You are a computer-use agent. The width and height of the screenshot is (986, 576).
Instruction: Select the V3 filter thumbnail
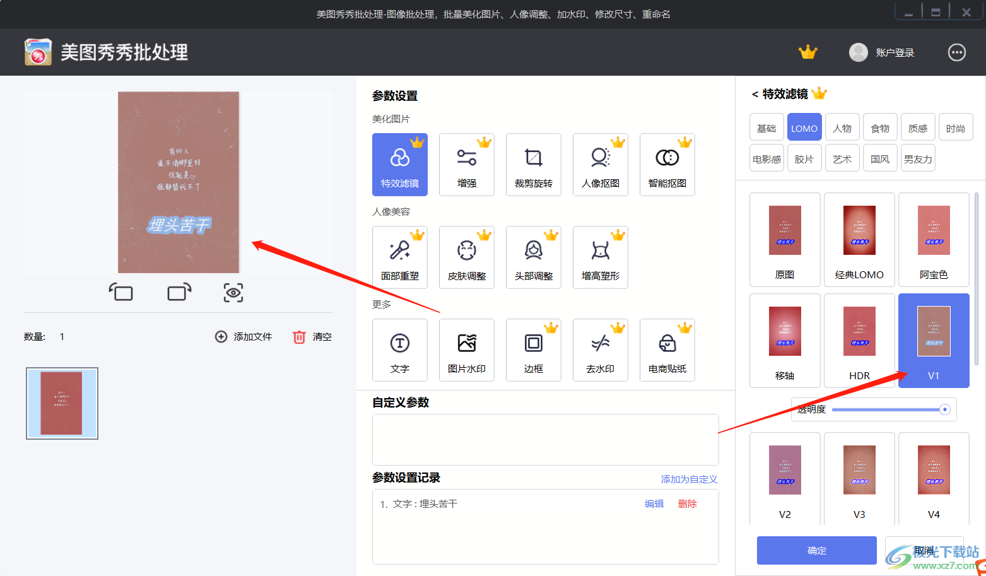coord(859,478)
